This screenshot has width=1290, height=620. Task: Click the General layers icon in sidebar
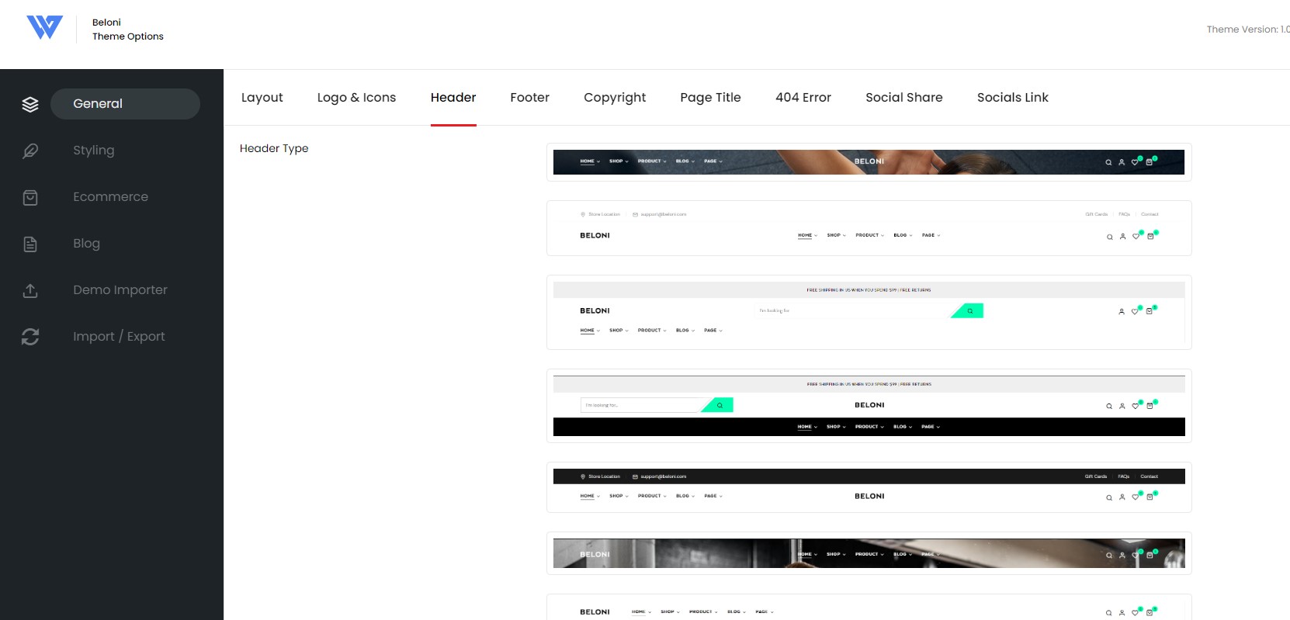coord(30,104)
